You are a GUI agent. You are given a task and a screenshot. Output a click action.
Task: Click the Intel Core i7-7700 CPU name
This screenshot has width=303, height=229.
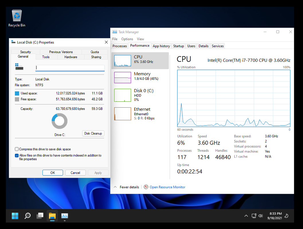pos(249,60)
